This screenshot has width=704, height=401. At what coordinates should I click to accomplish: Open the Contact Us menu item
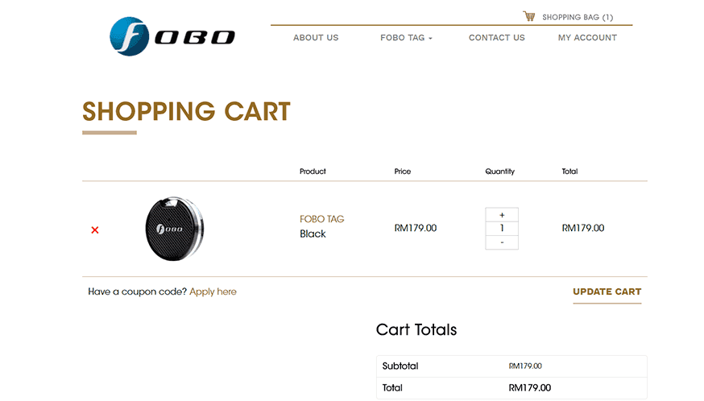[496, 38]
